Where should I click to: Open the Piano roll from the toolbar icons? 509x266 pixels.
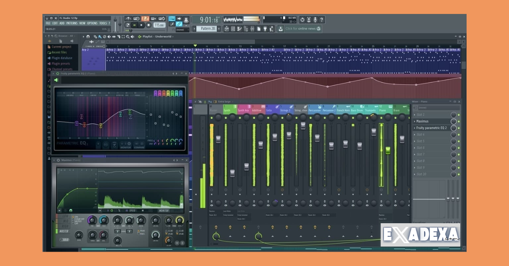(x=239, y=29)
